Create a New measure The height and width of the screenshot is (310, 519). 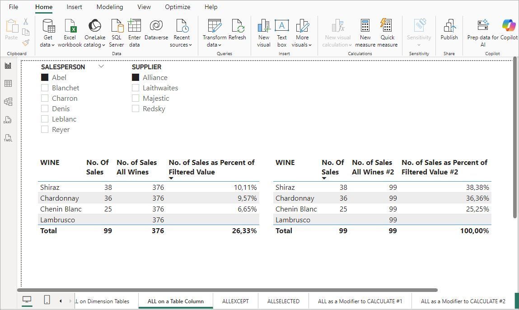tap(365, 33)
